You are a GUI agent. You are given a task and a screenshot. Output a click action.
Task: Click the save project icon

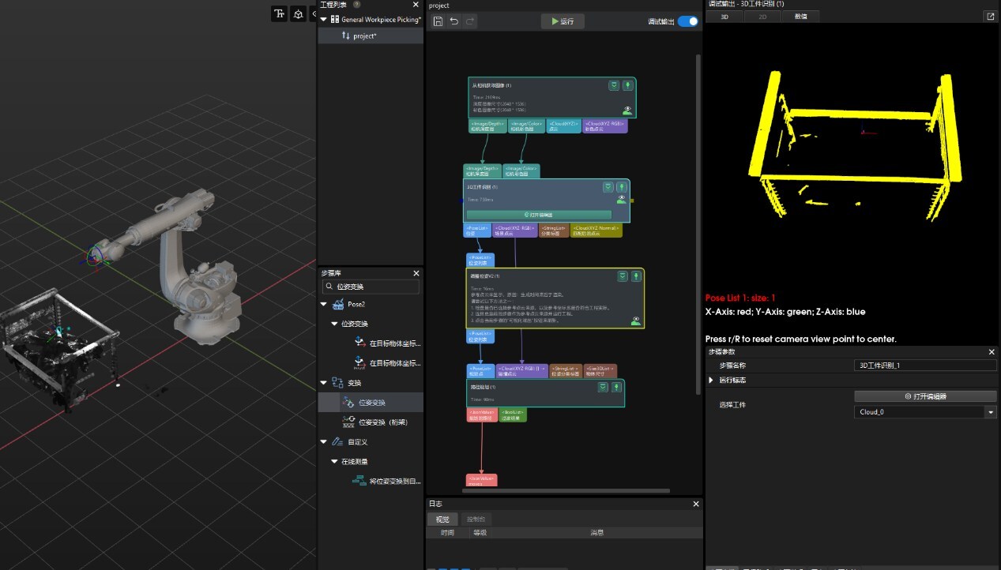click(438, 21)
